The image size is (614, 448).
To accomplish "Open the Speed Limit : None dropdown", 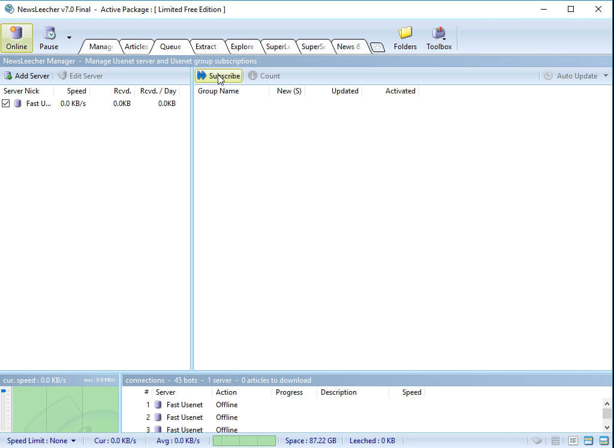I will (x=41, y=441).
